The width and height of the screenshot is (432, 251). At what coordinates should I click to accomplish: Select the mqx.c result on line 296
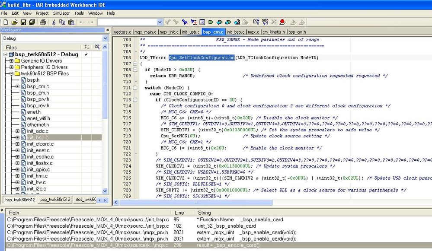tap(219, 245)
